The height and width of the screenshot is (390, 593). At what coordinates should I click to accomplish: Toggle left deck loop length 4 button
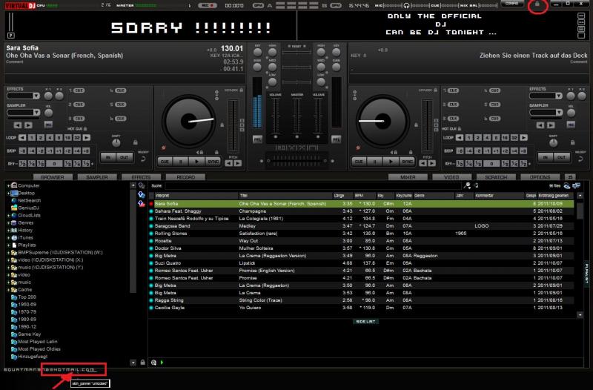point(50,138)
